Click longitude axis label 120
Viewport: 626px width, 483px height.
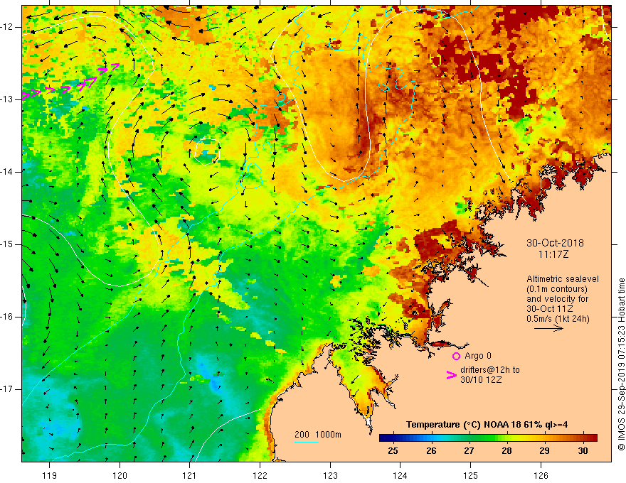point(120,475)
